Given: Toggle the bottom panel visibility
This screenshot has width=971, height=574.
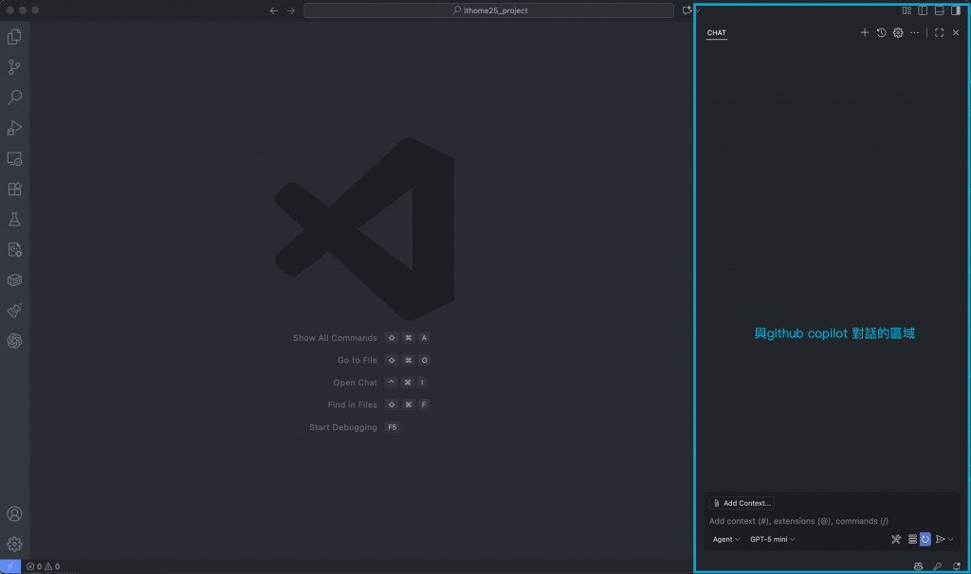Looking at the screenshot, I should click(x=940, y=10).
